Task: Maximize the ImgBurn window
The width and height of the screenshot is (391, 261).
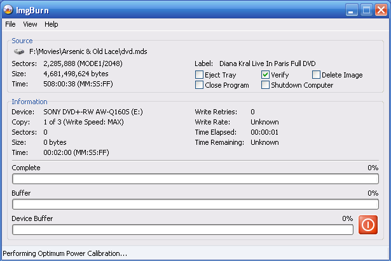Action: click(x=366, y=10)
